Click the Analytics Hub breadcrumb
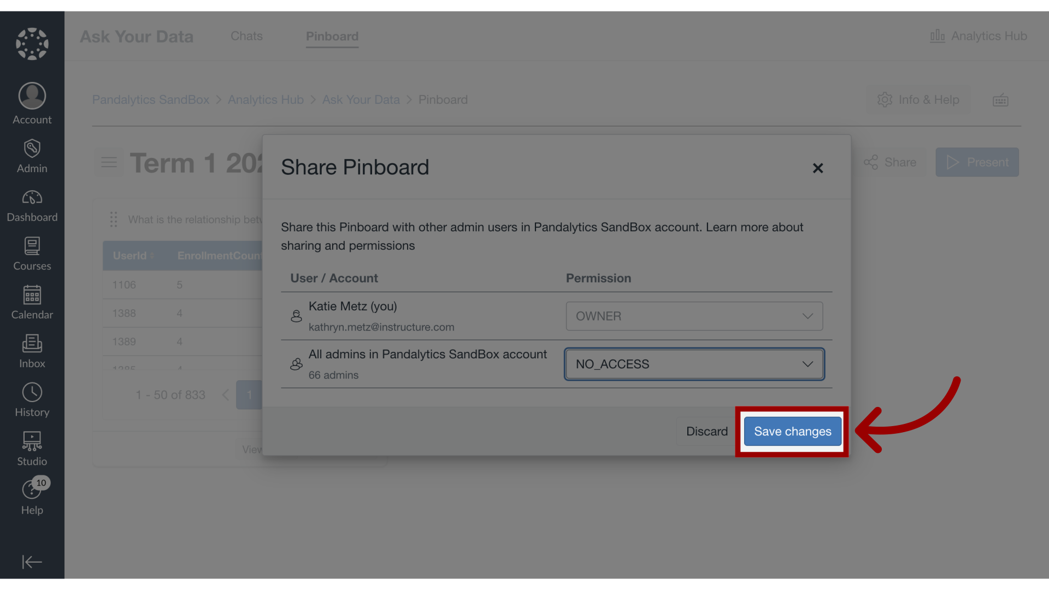Image resolution: width=1049 pixels, height=590 pixels. tap(266, 100)
